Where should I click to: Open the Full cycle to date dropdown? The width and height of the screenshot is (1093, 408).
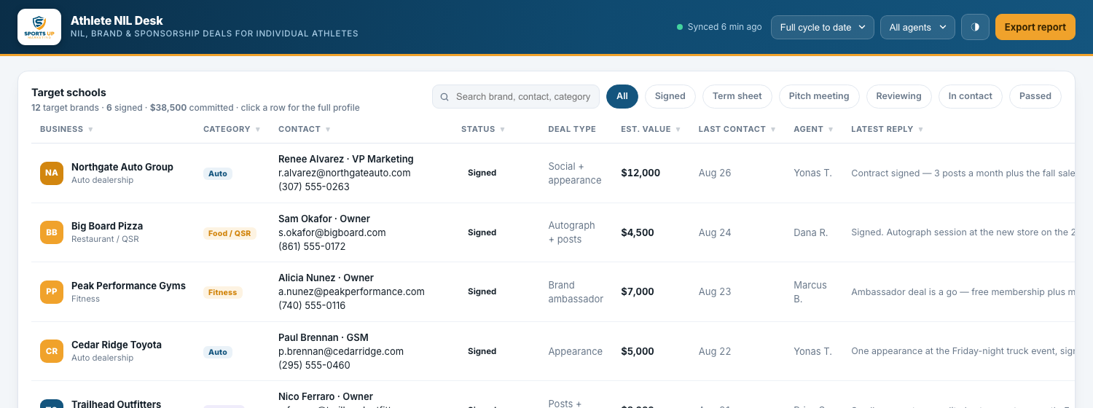pos(823,27)
